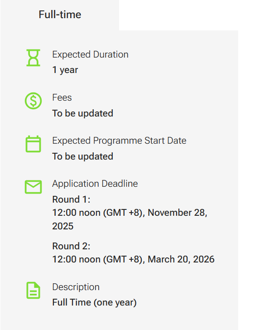Click Expected Programme Start Date label
The image size is (255, 330).
point(119,141)
